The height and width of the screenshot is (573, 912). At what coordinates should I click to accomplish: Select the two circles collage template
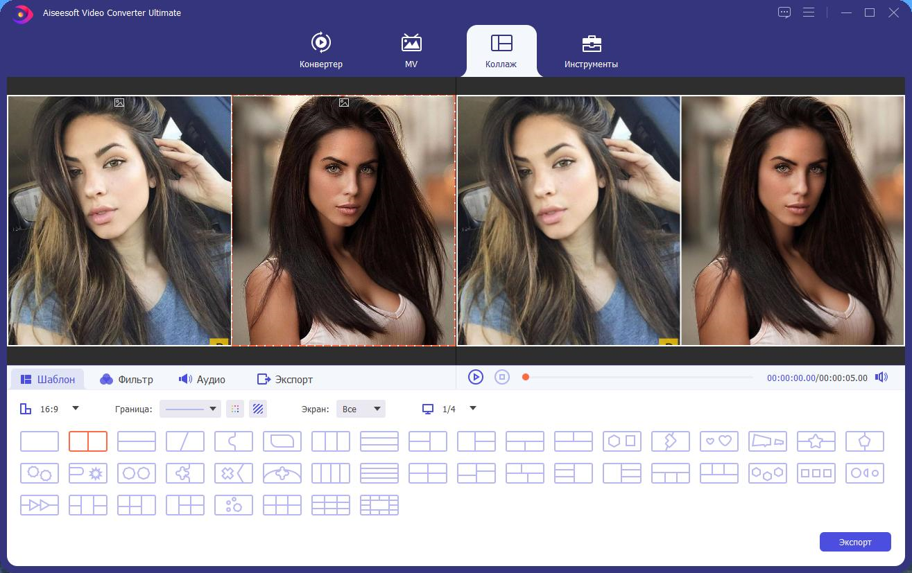(137, 473)
